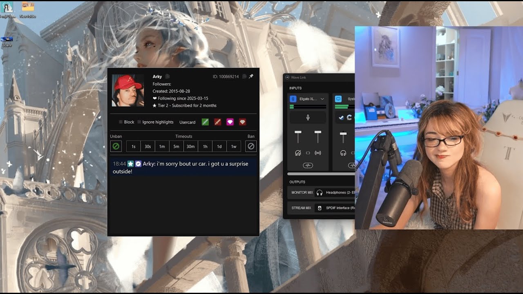Toggle Elgato monitor headphone mute icon
The height and width of the screenshot is (294, 523).
click(298, 153)
